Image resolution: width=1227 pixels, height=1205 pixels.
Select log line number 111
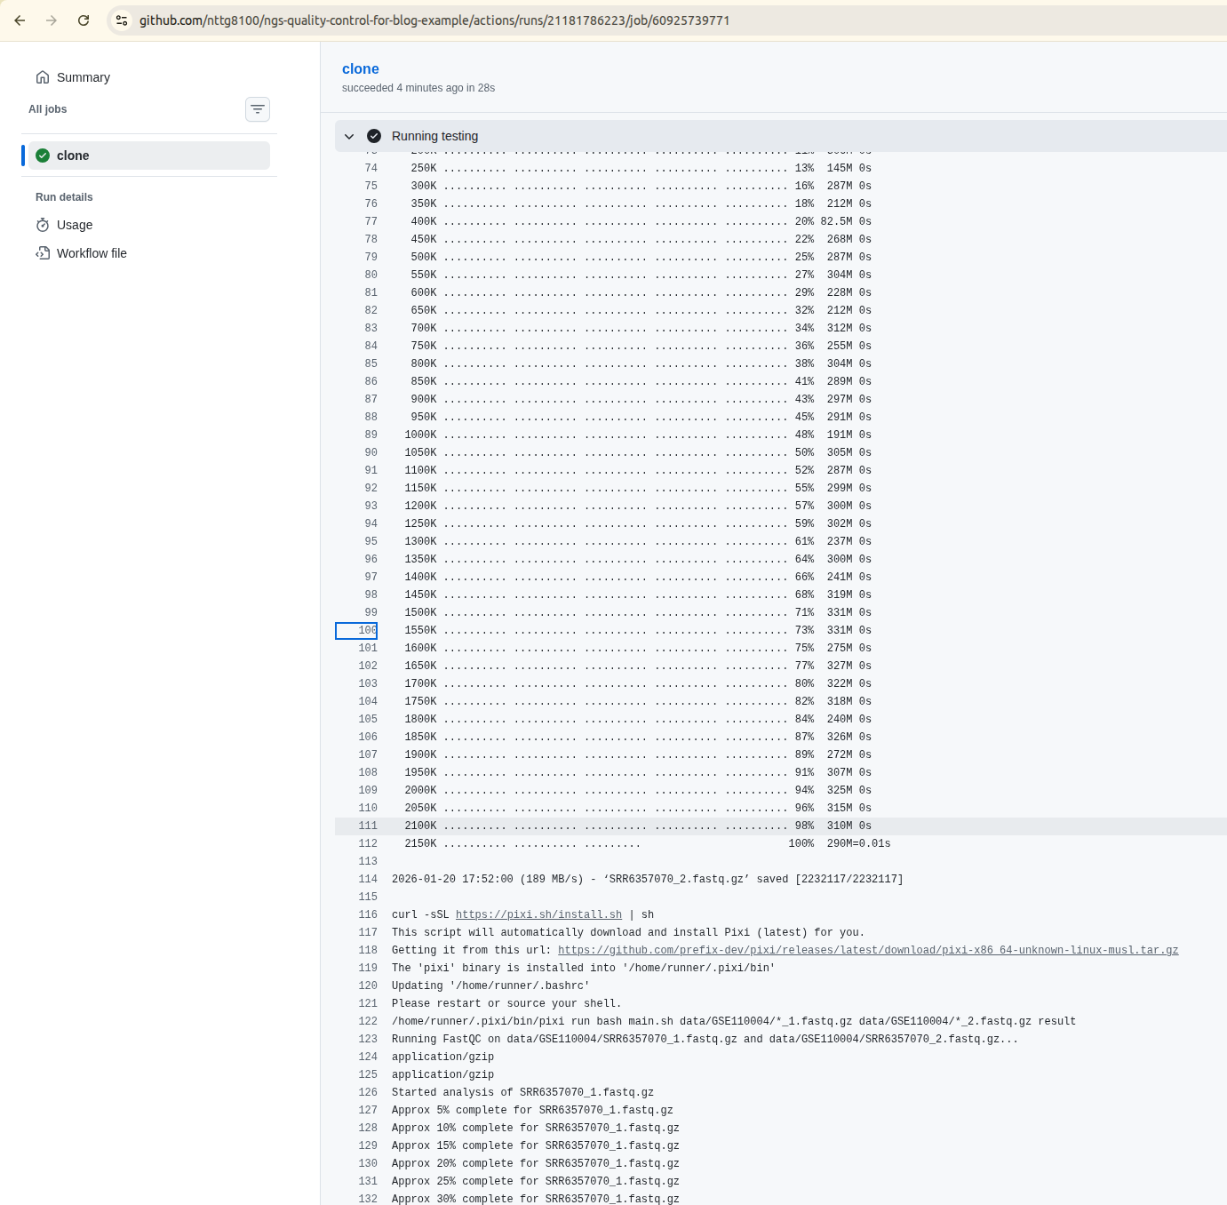click(x=368, y=826)
